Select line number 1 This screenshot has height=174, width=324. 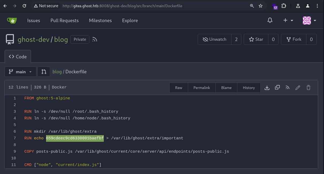click(15, 98)
